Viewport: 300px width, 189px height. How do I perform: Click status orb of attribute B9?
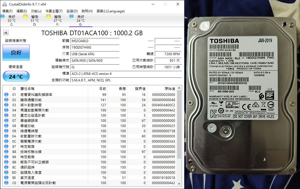[6, 157]
